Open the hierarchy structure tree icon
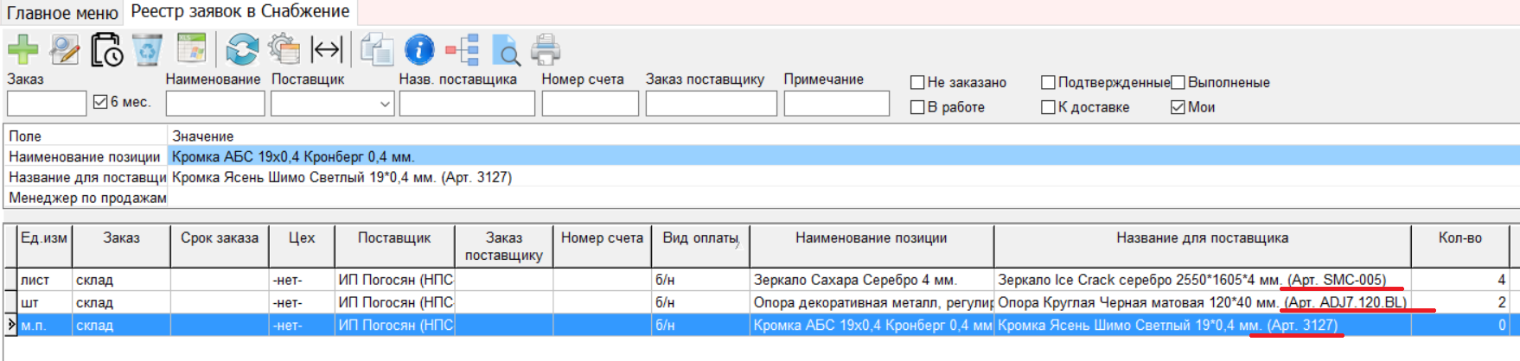Image resolution: width=1520 pixels, height=361 pixels. pos(463,49)
